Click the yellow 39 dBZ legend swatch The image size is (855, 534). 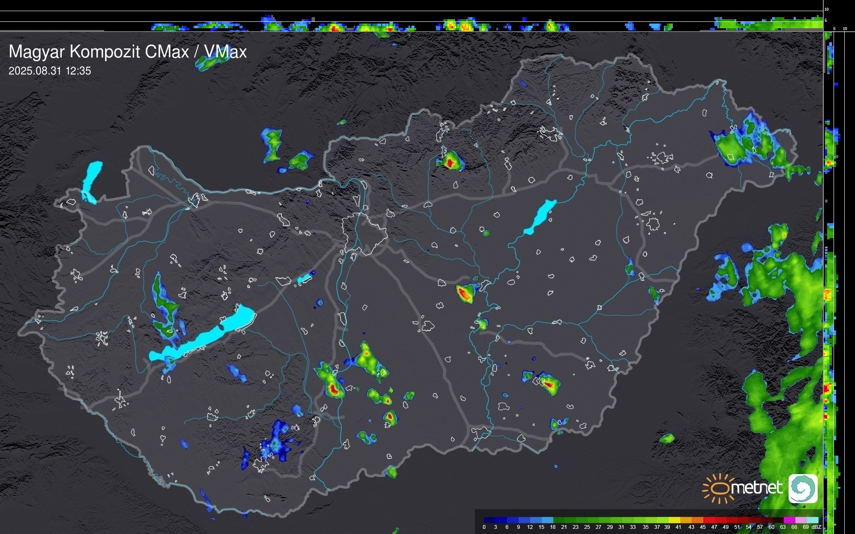[674, 520]
